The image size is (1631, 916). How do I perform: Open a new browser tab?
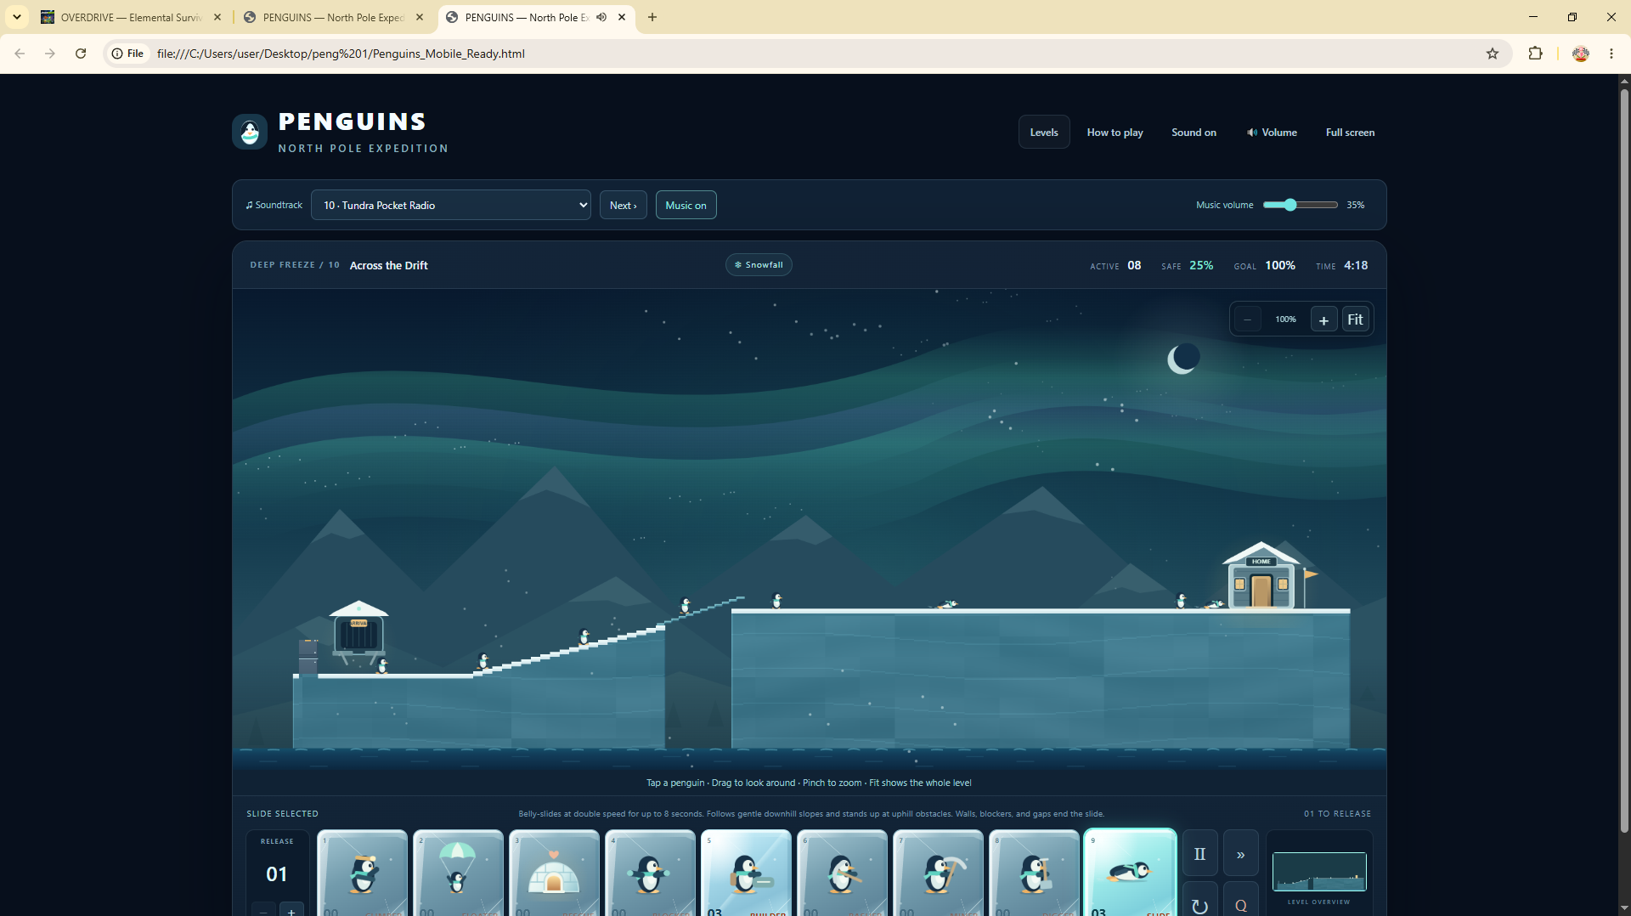pyautogui.click(x=652, y=17)
